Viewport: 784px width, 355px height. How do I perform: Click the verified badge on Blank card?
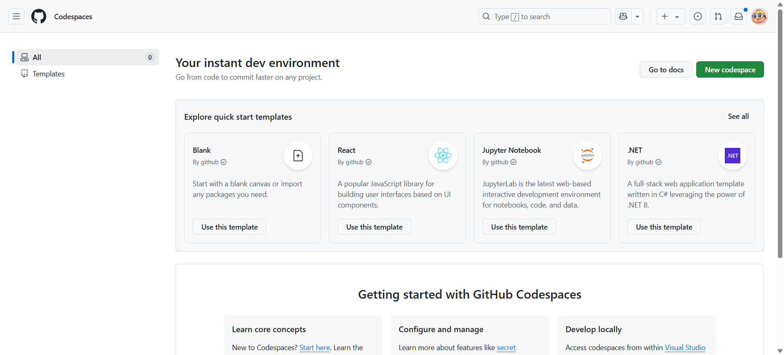[224, 162]
